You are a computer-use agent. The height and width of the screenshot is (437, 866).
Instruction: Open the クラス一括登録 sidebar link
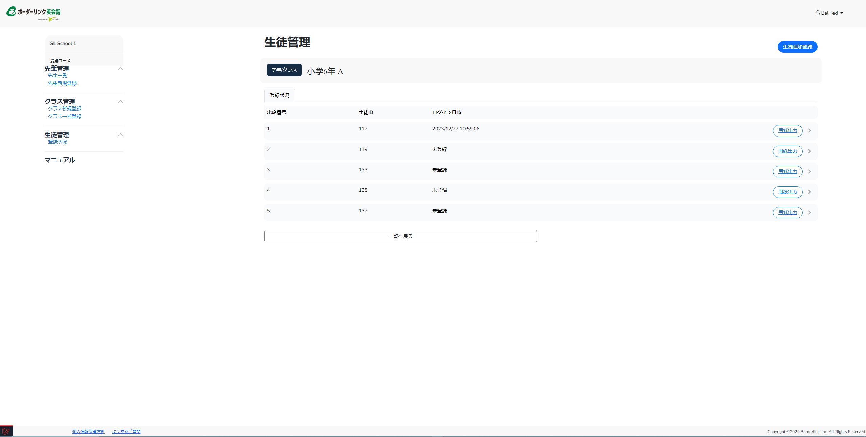click(x=65, y=116)
